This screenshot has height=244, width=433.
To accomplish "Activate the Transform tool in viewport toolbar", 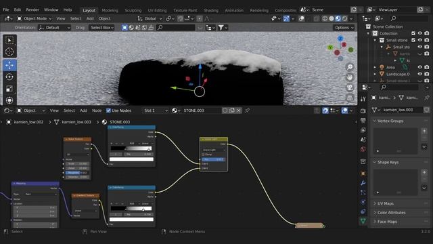I will click(x=9, y=100).
